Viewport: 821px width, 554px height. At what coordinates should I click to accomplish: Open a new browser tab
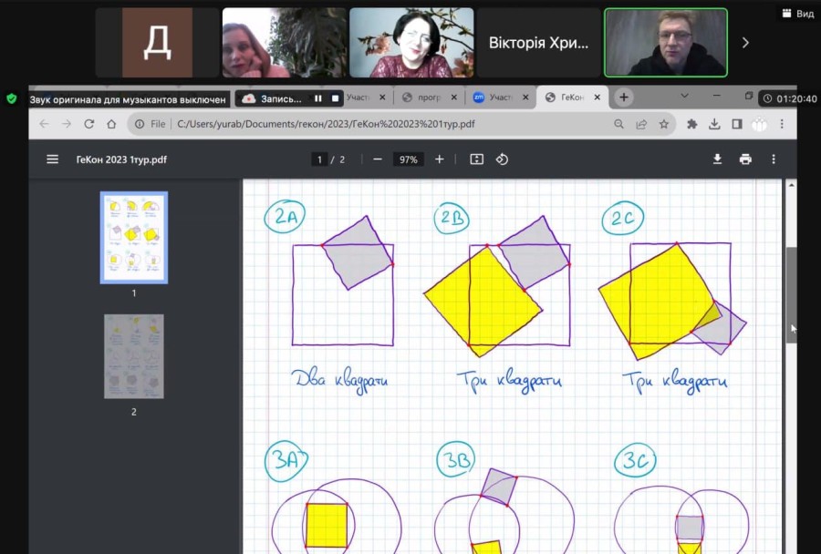tap(624, 97)
